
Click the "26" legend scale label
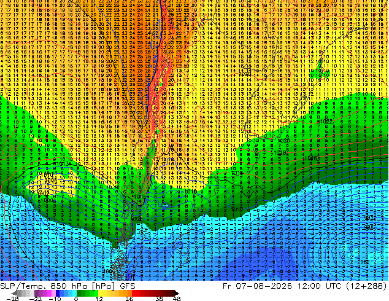tap(129, 299)
